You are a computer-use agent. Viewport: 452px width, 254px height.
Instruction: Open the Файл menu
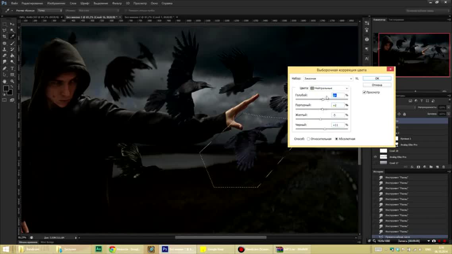coord(14,4)
